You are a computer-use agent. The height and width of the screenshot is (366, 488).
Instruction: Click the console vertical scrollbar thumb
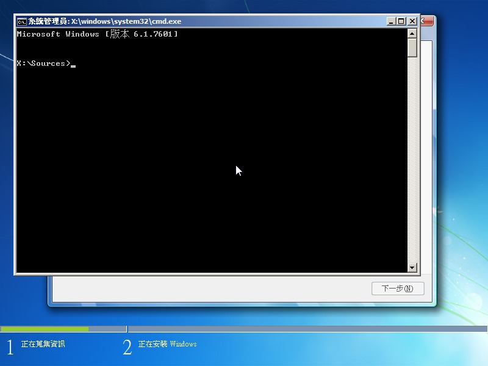412,48
